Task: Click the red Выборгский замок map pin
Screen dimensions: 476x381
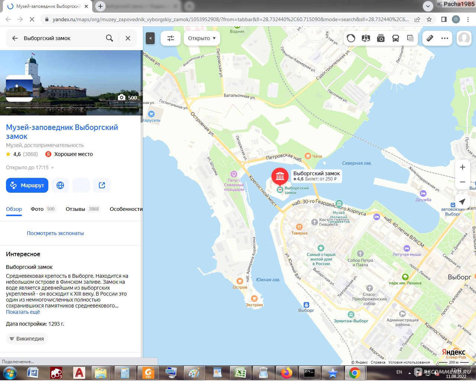Action: pos(280,176)
